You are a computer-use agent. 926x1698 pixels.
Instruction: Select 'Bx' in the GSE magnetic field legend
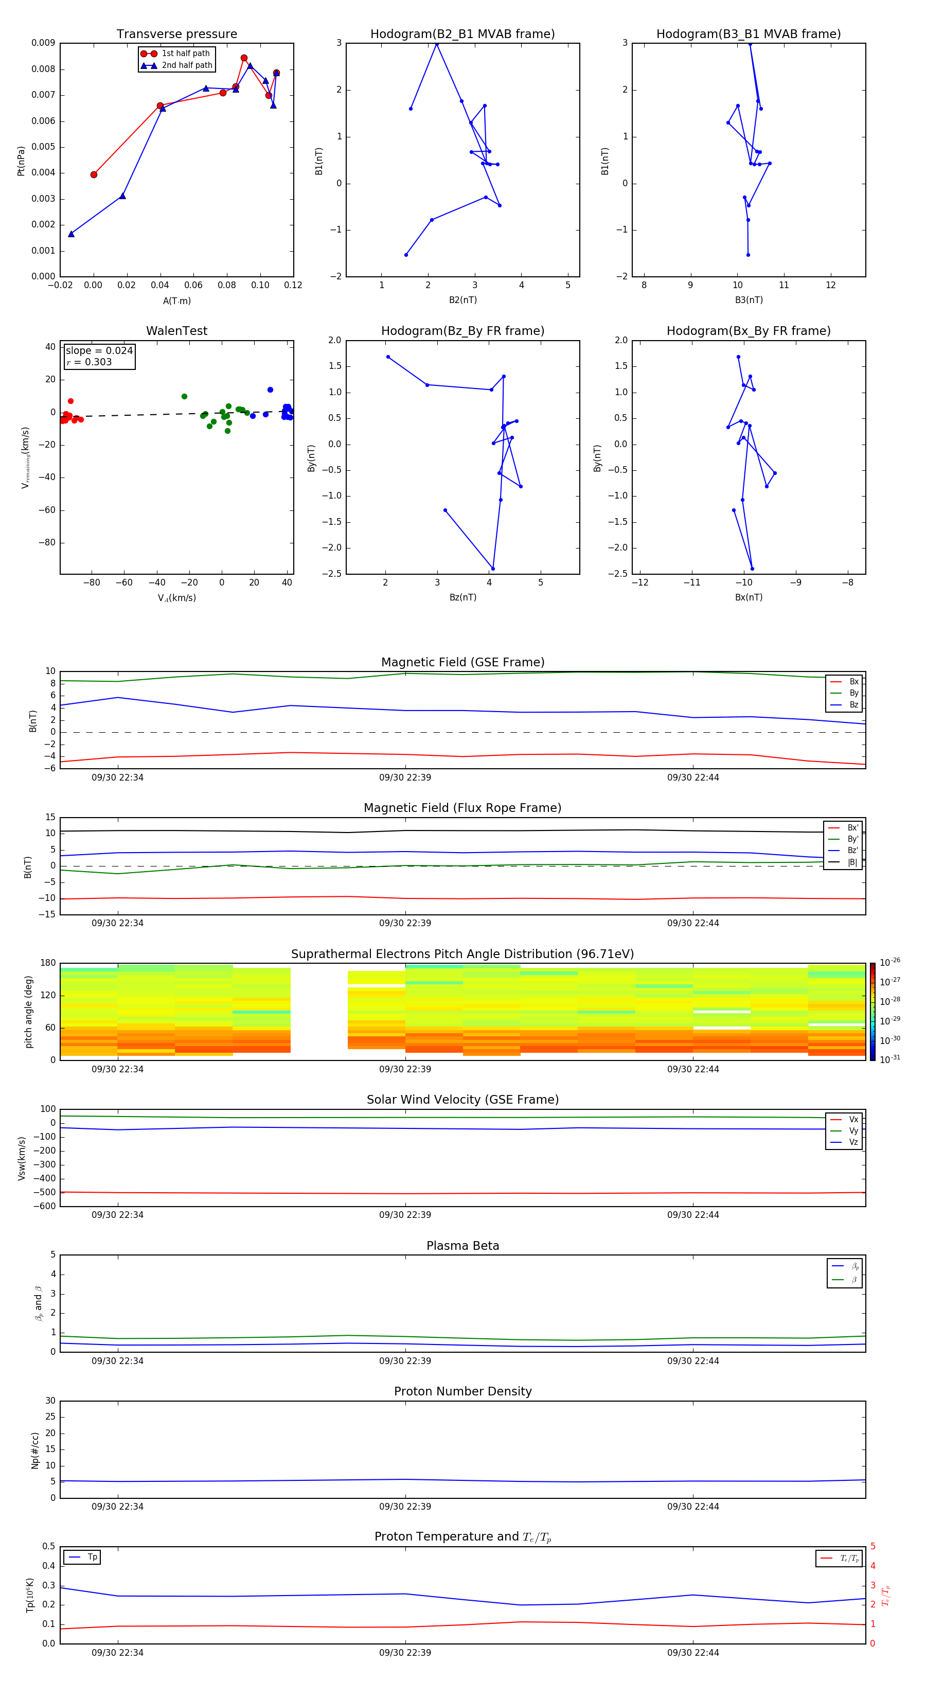pos(844,682)
